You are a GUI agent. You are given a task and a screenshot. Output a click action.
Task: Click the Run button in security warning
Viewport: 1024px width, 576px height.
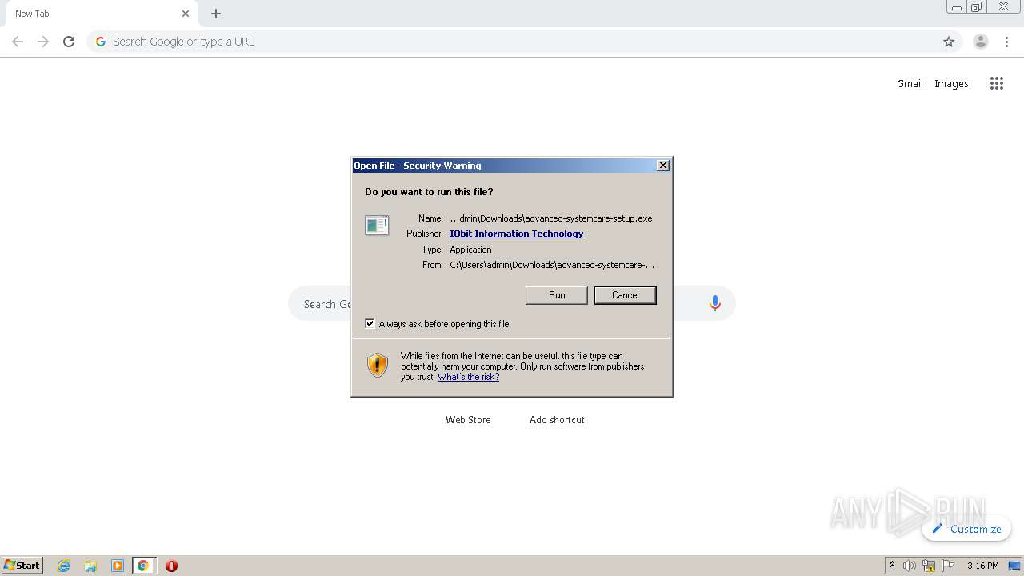[x=557, y=295]
